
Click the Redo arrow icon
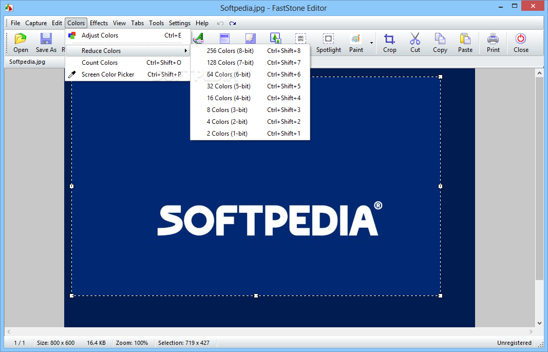point(233,24)
